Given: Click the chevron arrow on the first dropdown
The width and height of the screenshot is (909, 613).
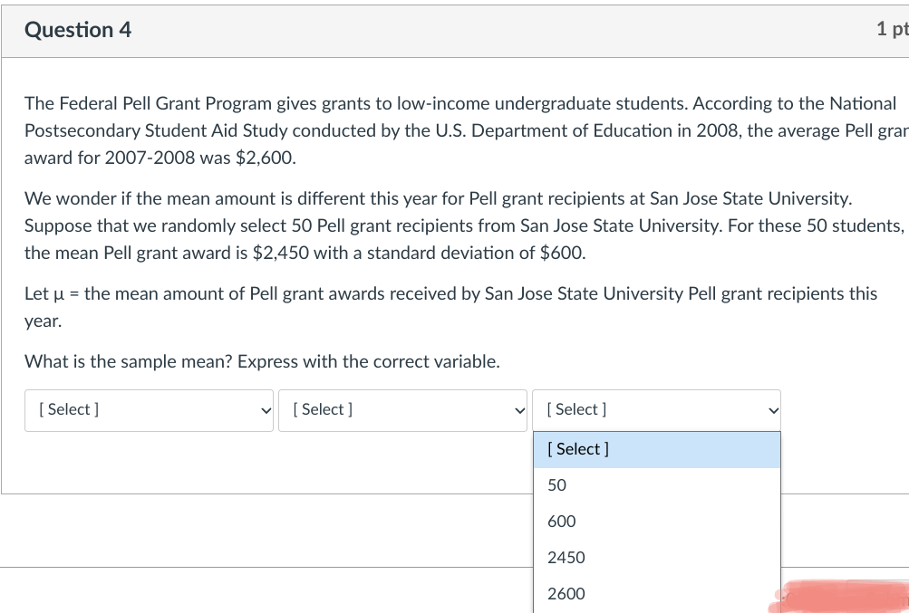Looking at the screenshot, I should tap(265, 410).
